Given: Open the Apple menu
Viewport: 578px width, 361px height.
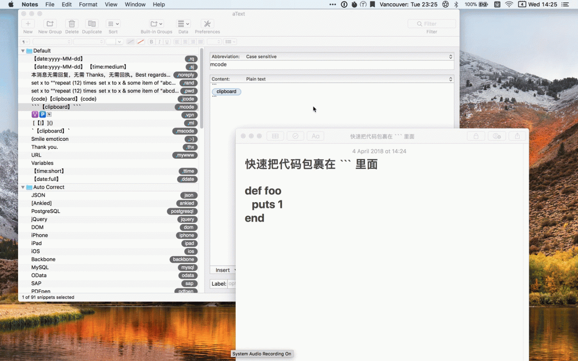Looking at the screenshot, I should coord(11,5).
